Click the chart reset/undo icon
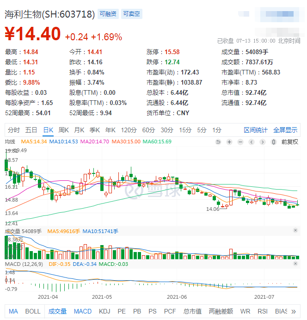This screenshot has height=320, width=307. click(218, 142)
